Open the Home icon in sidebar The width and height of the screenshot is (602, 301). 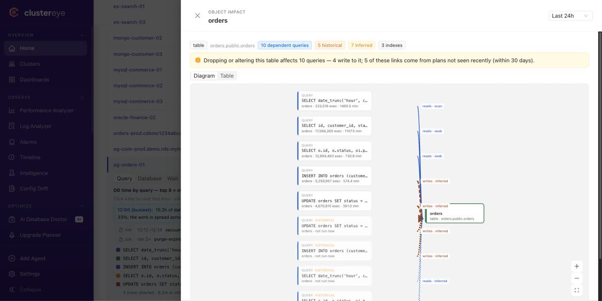(x=12, y=48)
